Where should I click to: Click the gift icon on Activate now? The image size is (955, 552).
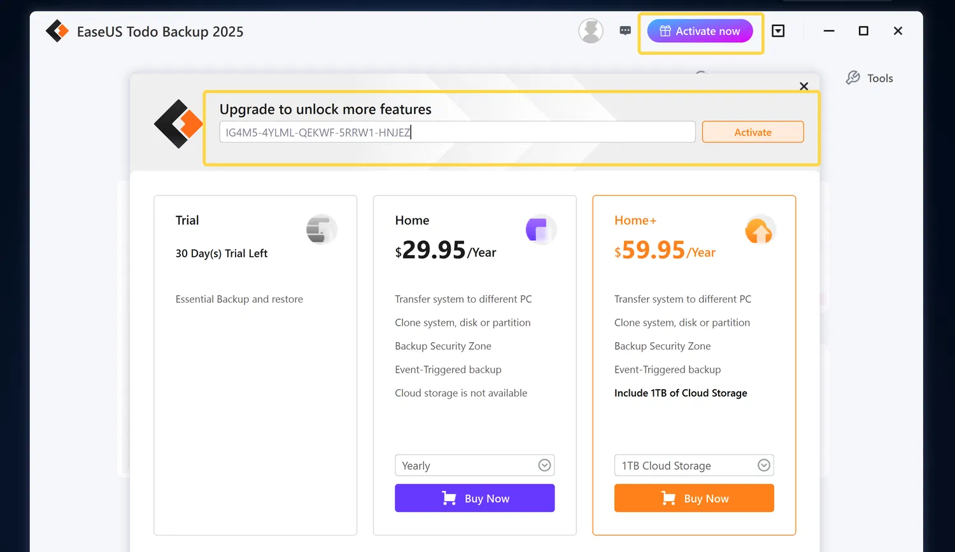pyautogui.click(x=665, y=30)
